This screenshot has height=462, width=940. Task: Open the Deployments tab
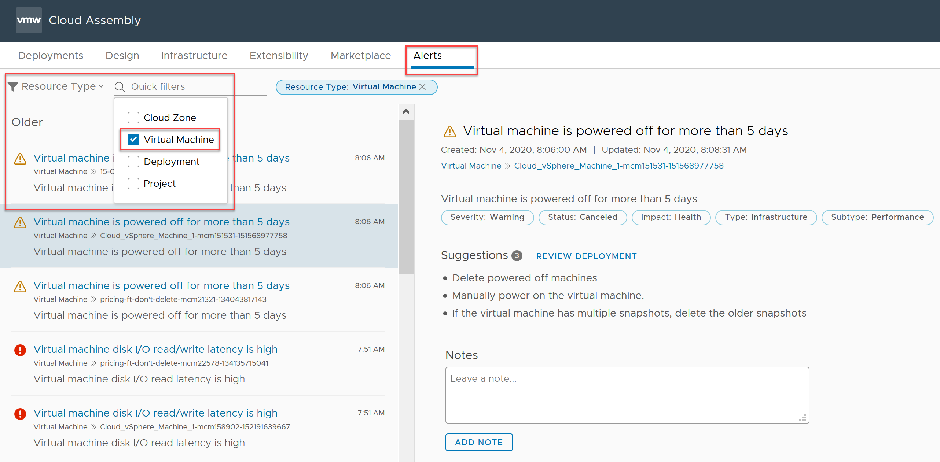click(x=51, y=55)
